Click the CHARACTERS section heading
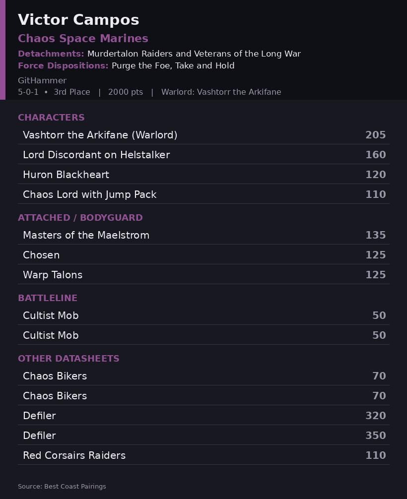 pos(51,118)
